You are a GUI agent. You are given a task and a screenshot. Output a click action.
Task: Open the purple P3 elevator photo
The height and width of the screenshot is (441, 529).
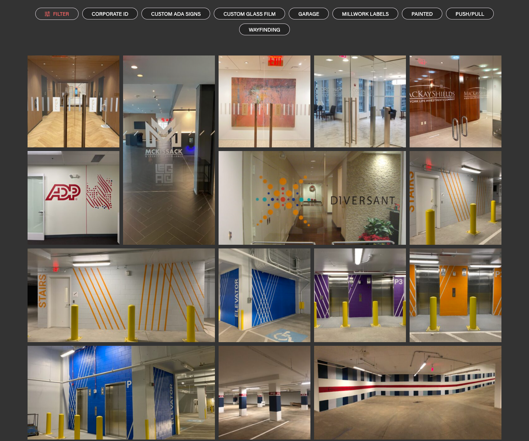click(x=360, y=295)
